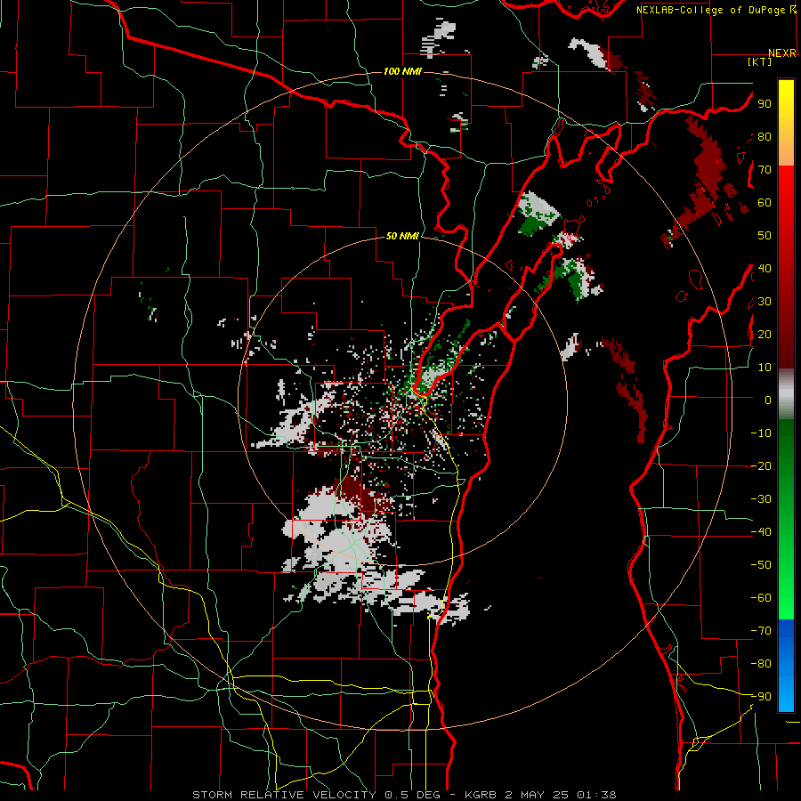Click the "100 NMI" range ring label
This screenshot has width=801, height=801.
[x=402, y=71]
